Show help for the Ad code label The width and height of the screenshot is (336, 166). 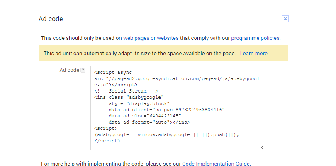click(83, 70)
